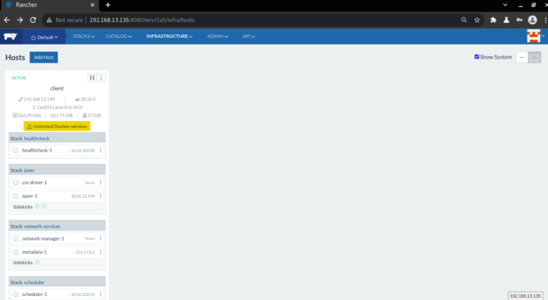Viewport: 548px width, 300px height.
Task: Open the ADMIN menu
Action: click(217, 36)
